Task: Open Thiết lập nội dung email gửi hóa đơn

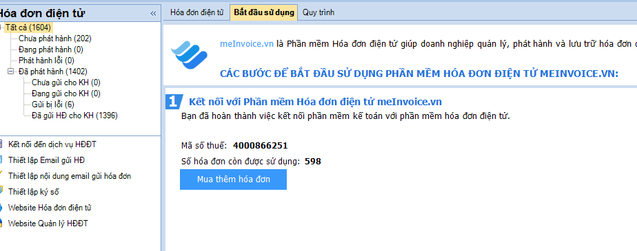Action: [x=70, y=176]
